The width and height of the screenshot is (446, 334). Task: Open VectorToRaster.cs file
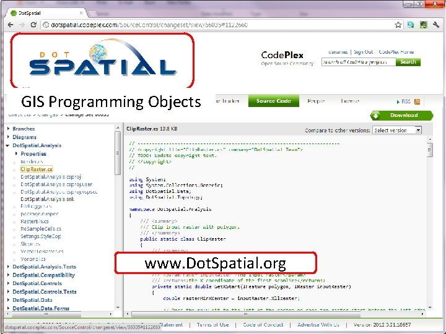click(x=42, y=251)
